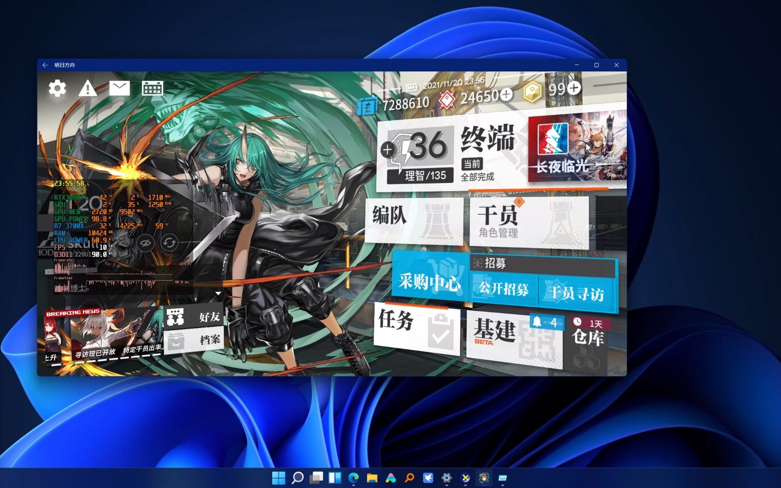The width and height of the screenshot is (781, 488).
Task: Open the colorful A-shaped app on taskbar
Action: [x=390, y=478]
